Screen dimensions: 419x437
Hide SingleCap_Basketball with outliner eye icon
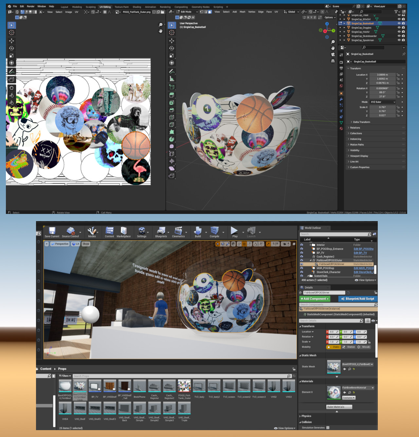[x=399, y=24]
